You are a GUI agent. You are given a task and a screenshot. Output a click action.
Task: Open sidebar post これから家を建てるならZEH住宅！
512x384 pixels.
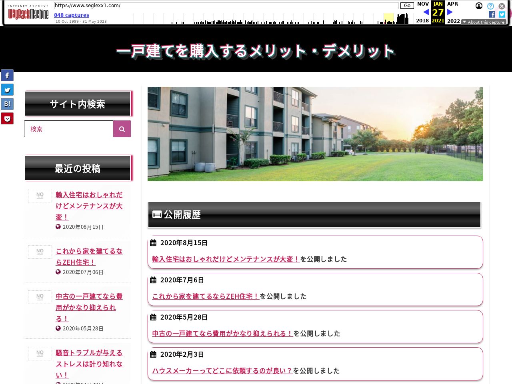pos(89,256)
